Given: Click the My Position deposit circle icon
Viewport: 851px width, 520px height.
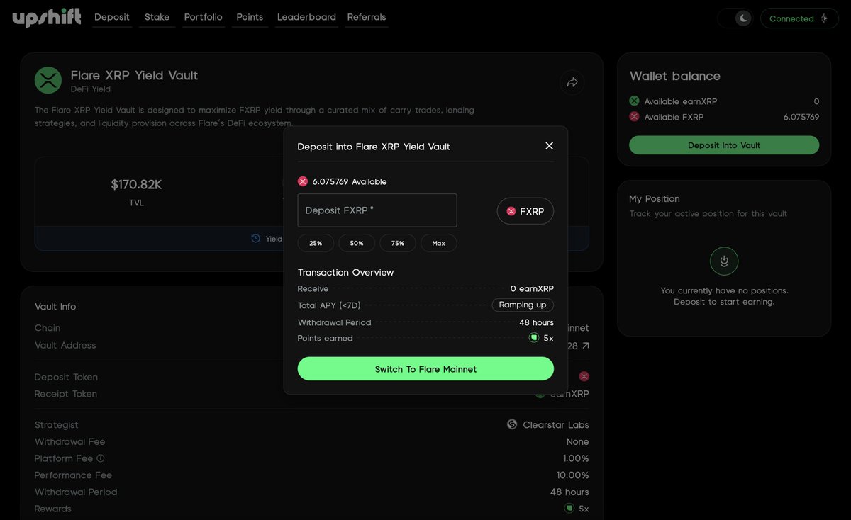Looking at the screenshot, I should [724, 261].
